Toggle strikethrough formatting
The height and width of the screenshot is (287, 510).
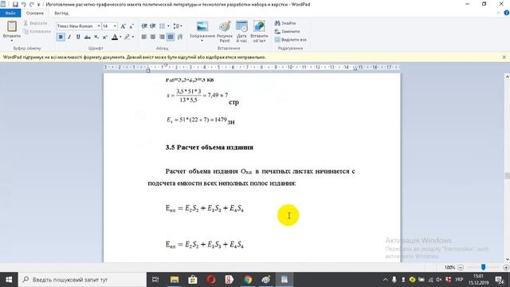coord(87,37)
